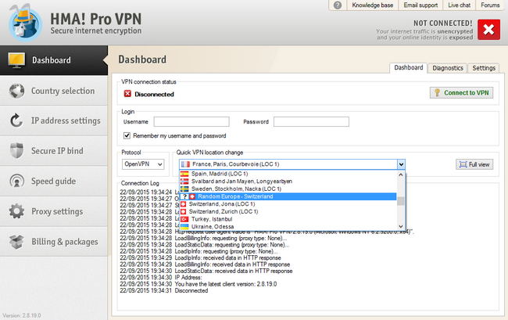
Task: Open the Knowledge base link
Action: [372, 5]
